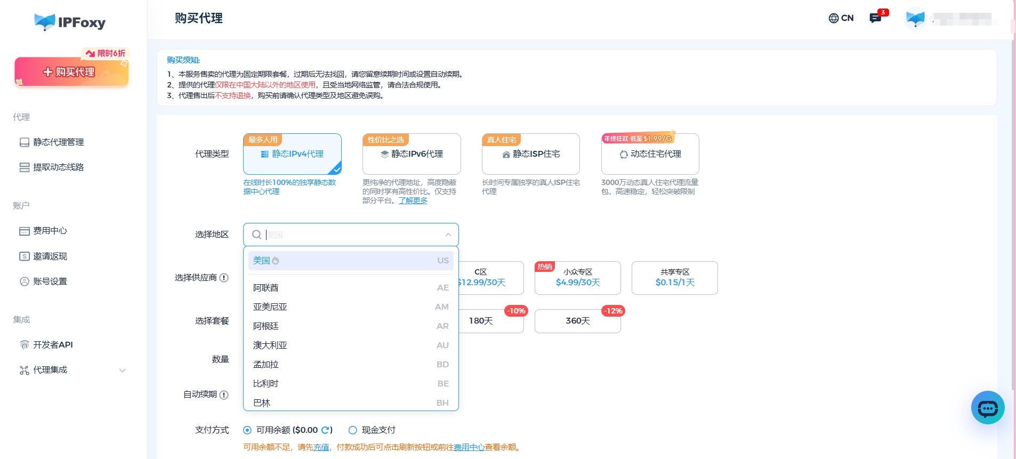Image resolution: width=1016 pixels, height=459 pixels.
Task: Choose 比利时 BE from region list
Action: coord(351,384)
